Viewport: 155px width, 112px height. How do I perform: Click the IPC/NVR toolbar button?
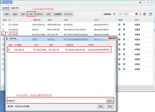coord(68,14)
